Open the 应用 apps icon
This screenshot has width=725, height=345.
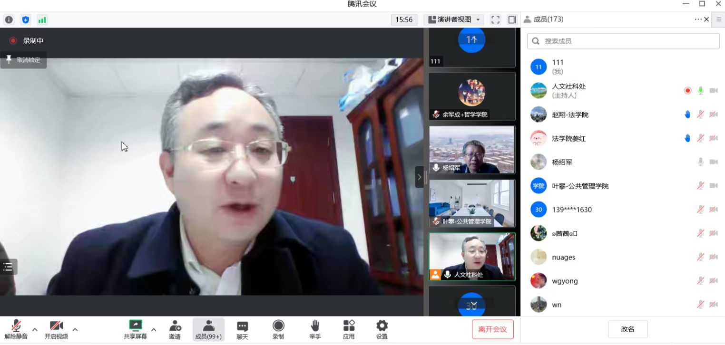[x=349, y=329]
